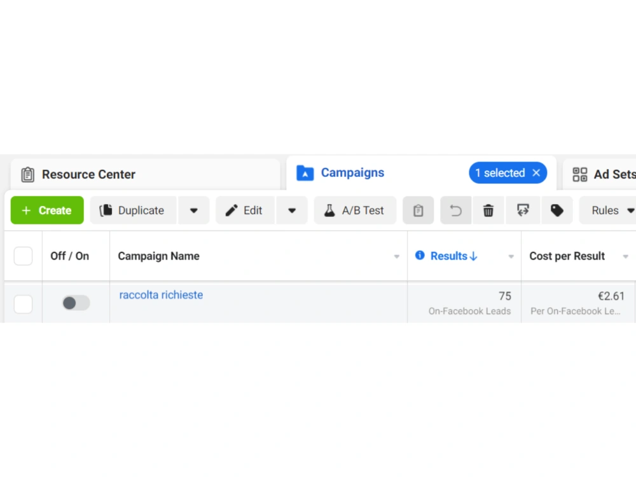636x477 pixels.
Task: Open the Edit dropdown arrow
Action: [x=292, y=210]
